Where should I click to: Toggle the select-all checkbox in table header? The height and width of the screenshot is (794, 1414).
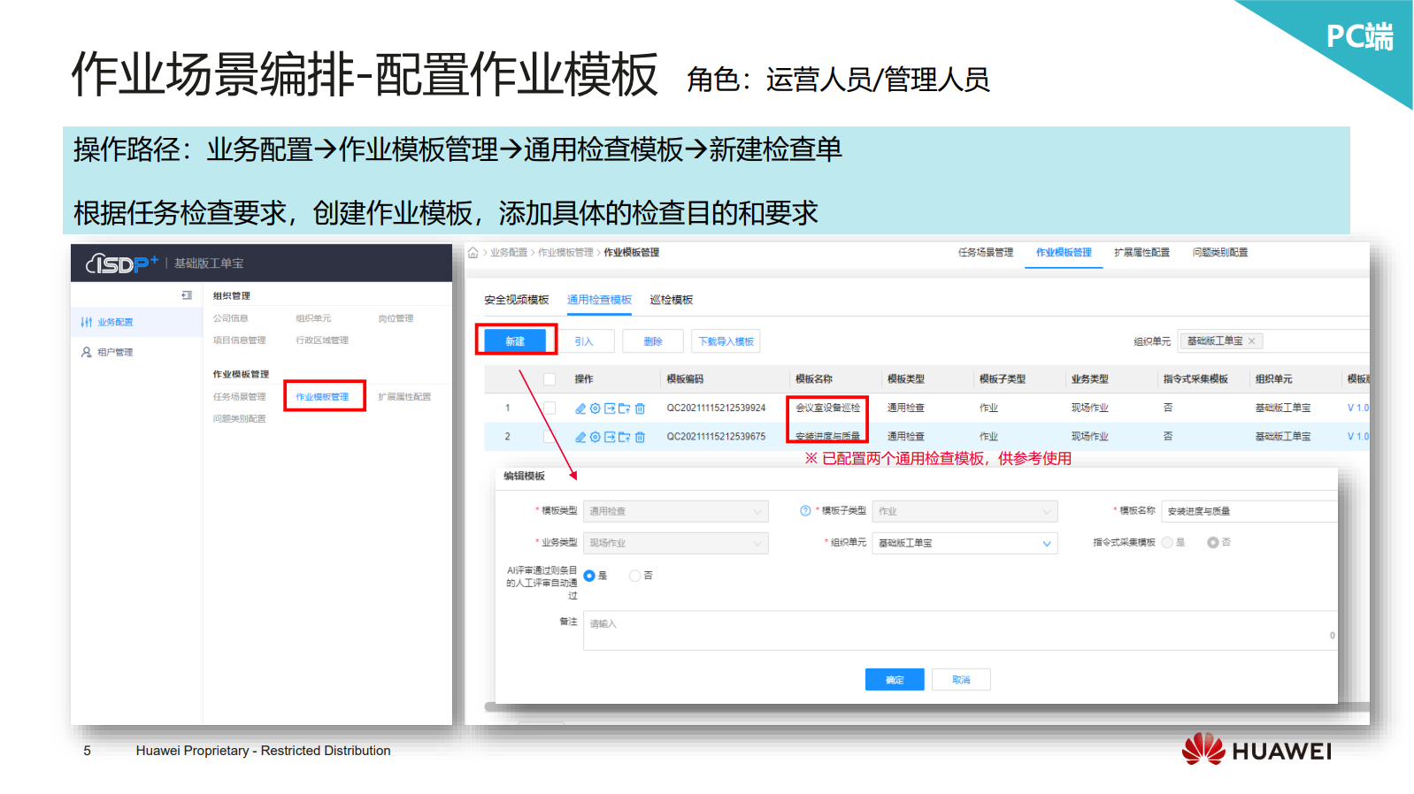coord(549,379)
